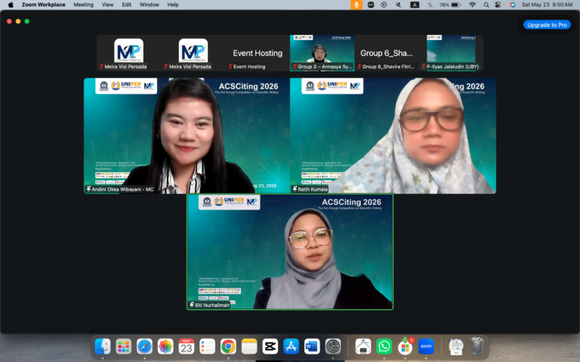The width and height of the screenshot is (580, 362).
Task: Open the Edit menu
Action: pos(127,5)
